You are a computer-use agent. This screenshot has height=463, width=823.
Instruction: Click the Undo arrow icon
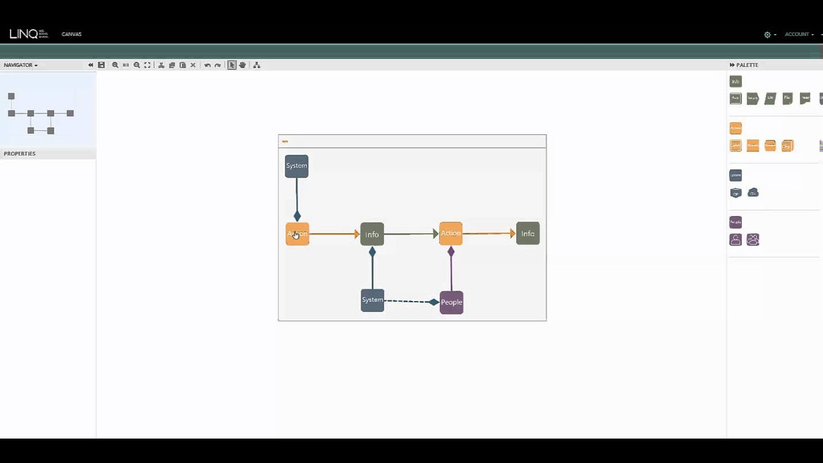[x=207, y=65]
